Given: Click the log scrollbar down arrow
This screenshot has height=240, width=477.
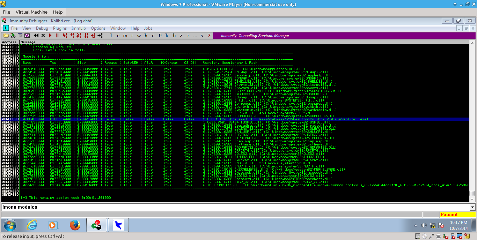Looking at the screenshot, I should point(472,199).
